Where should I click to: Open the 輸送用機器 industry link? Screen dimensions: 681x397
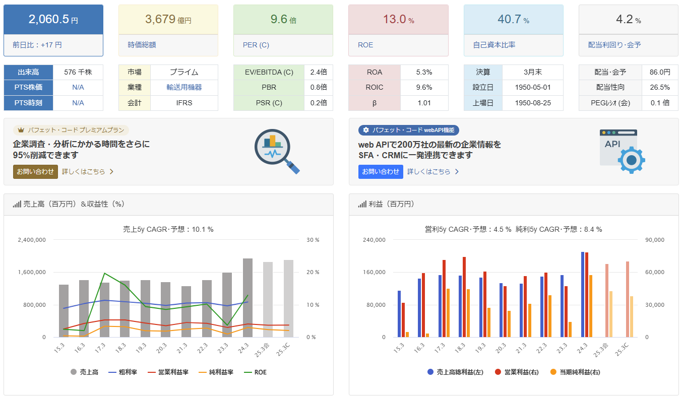pos(184,88)
